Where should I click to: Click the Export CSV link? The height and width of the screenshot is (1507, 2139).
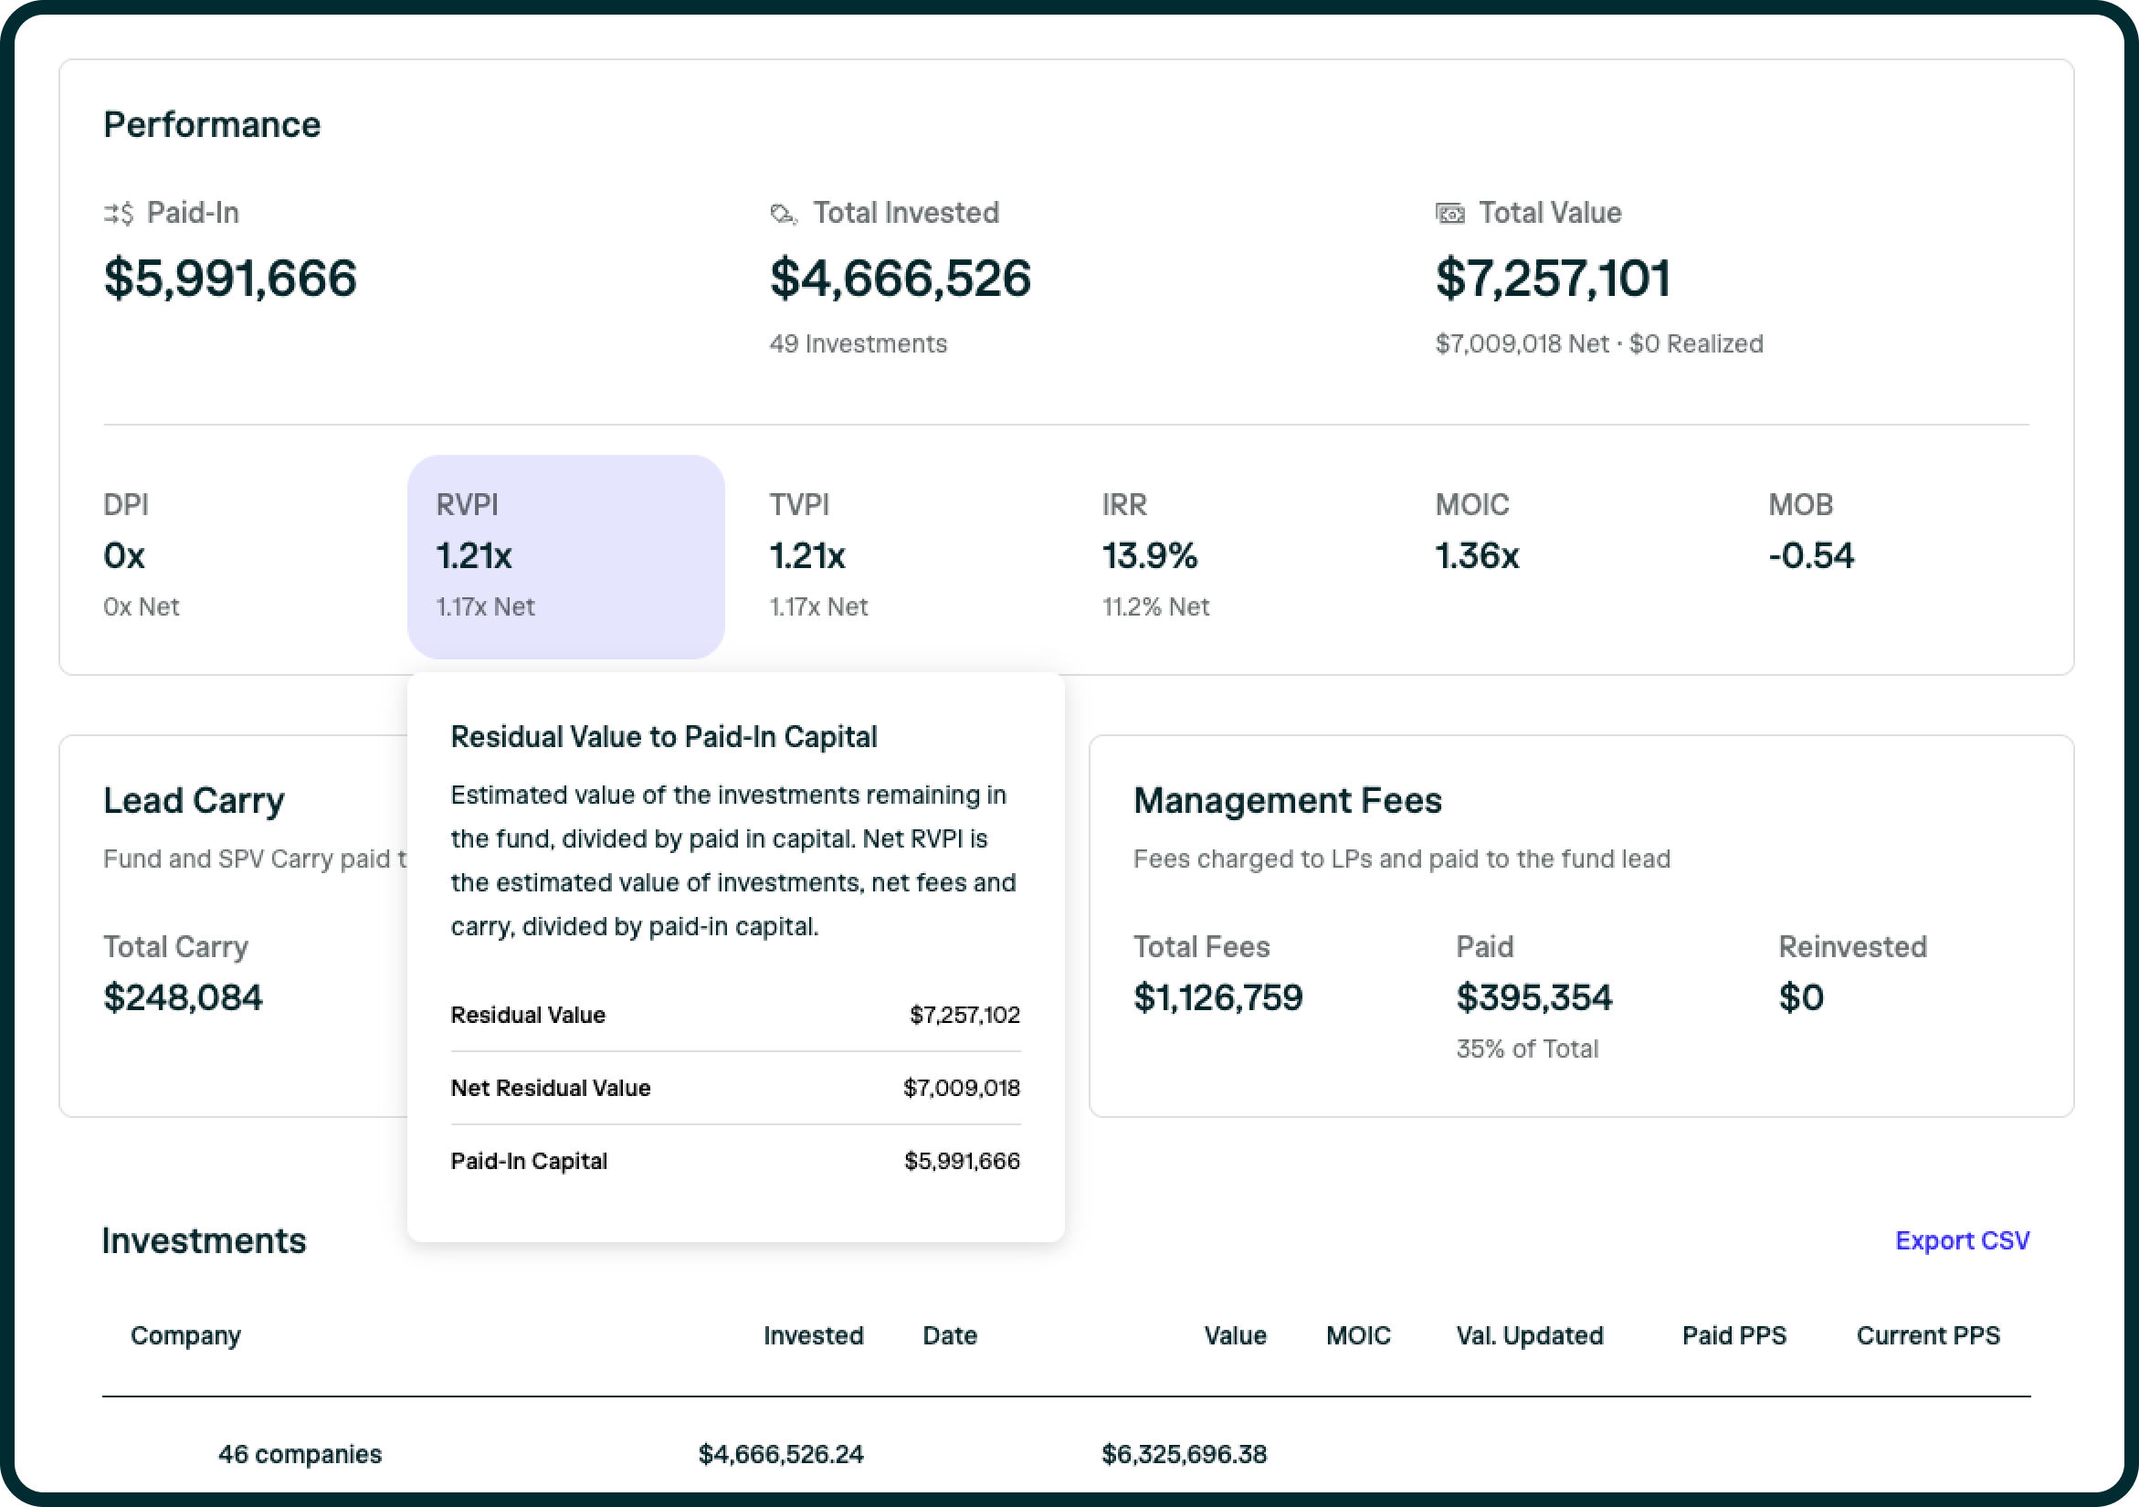1962,1240
